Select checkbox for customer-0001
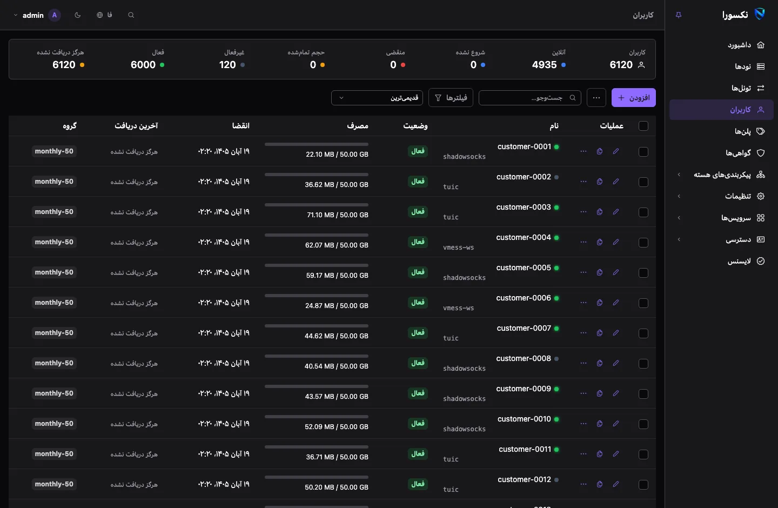778x508 pixels. click(643, 152)
